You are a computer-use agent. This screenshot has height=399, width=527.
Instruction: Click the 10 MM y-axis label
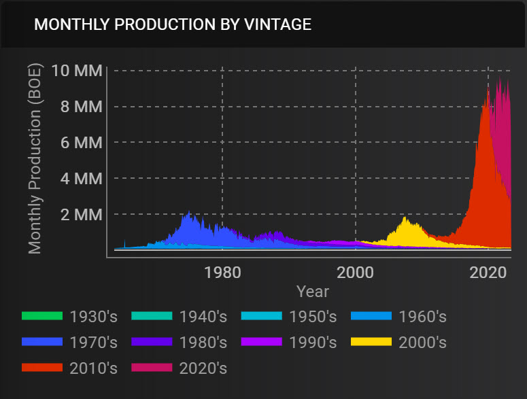pos(77,71)
